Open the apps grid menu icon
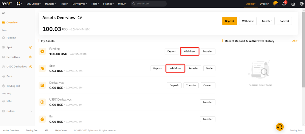The width and height of the screenshot is (305, 134). pos(19,4)
